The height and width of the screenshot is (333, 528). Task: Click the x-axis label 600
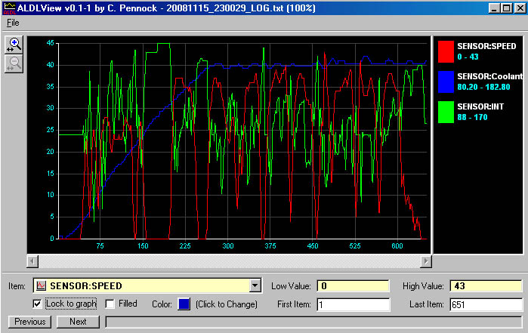tap(397, 246)
